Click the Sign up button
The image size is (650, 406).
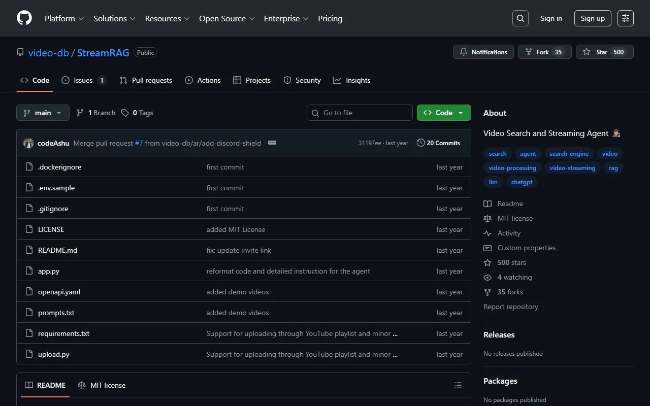593,18
